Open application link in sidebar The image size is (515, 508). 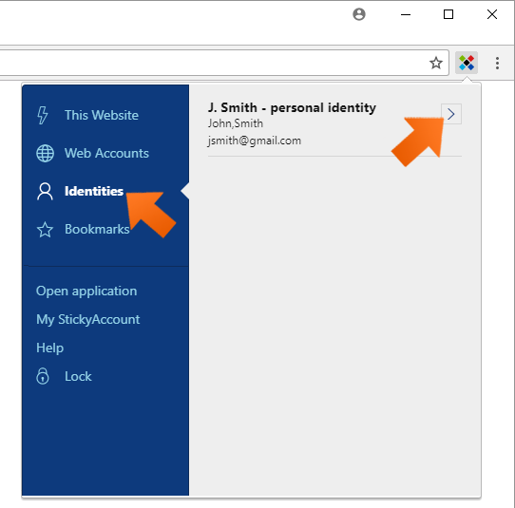pos(86,292)
